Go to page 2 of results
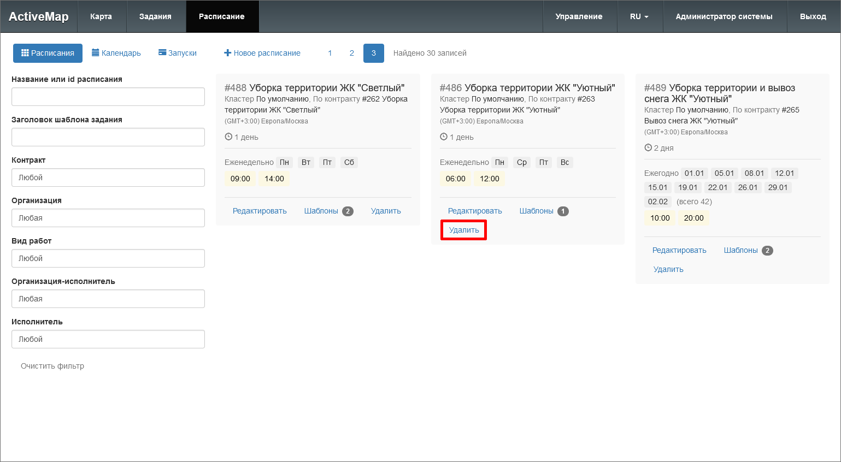This screenshot has height=462, width=841. (x=352, y=53)
